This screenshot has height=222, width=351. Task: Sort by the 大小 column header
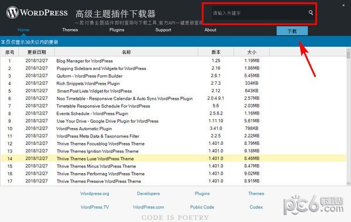252,52
